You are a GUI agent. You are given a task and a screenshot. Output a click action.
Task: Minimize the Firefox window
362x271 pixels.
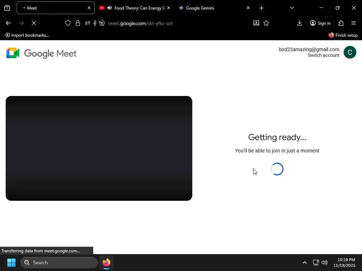click(321, 8)
